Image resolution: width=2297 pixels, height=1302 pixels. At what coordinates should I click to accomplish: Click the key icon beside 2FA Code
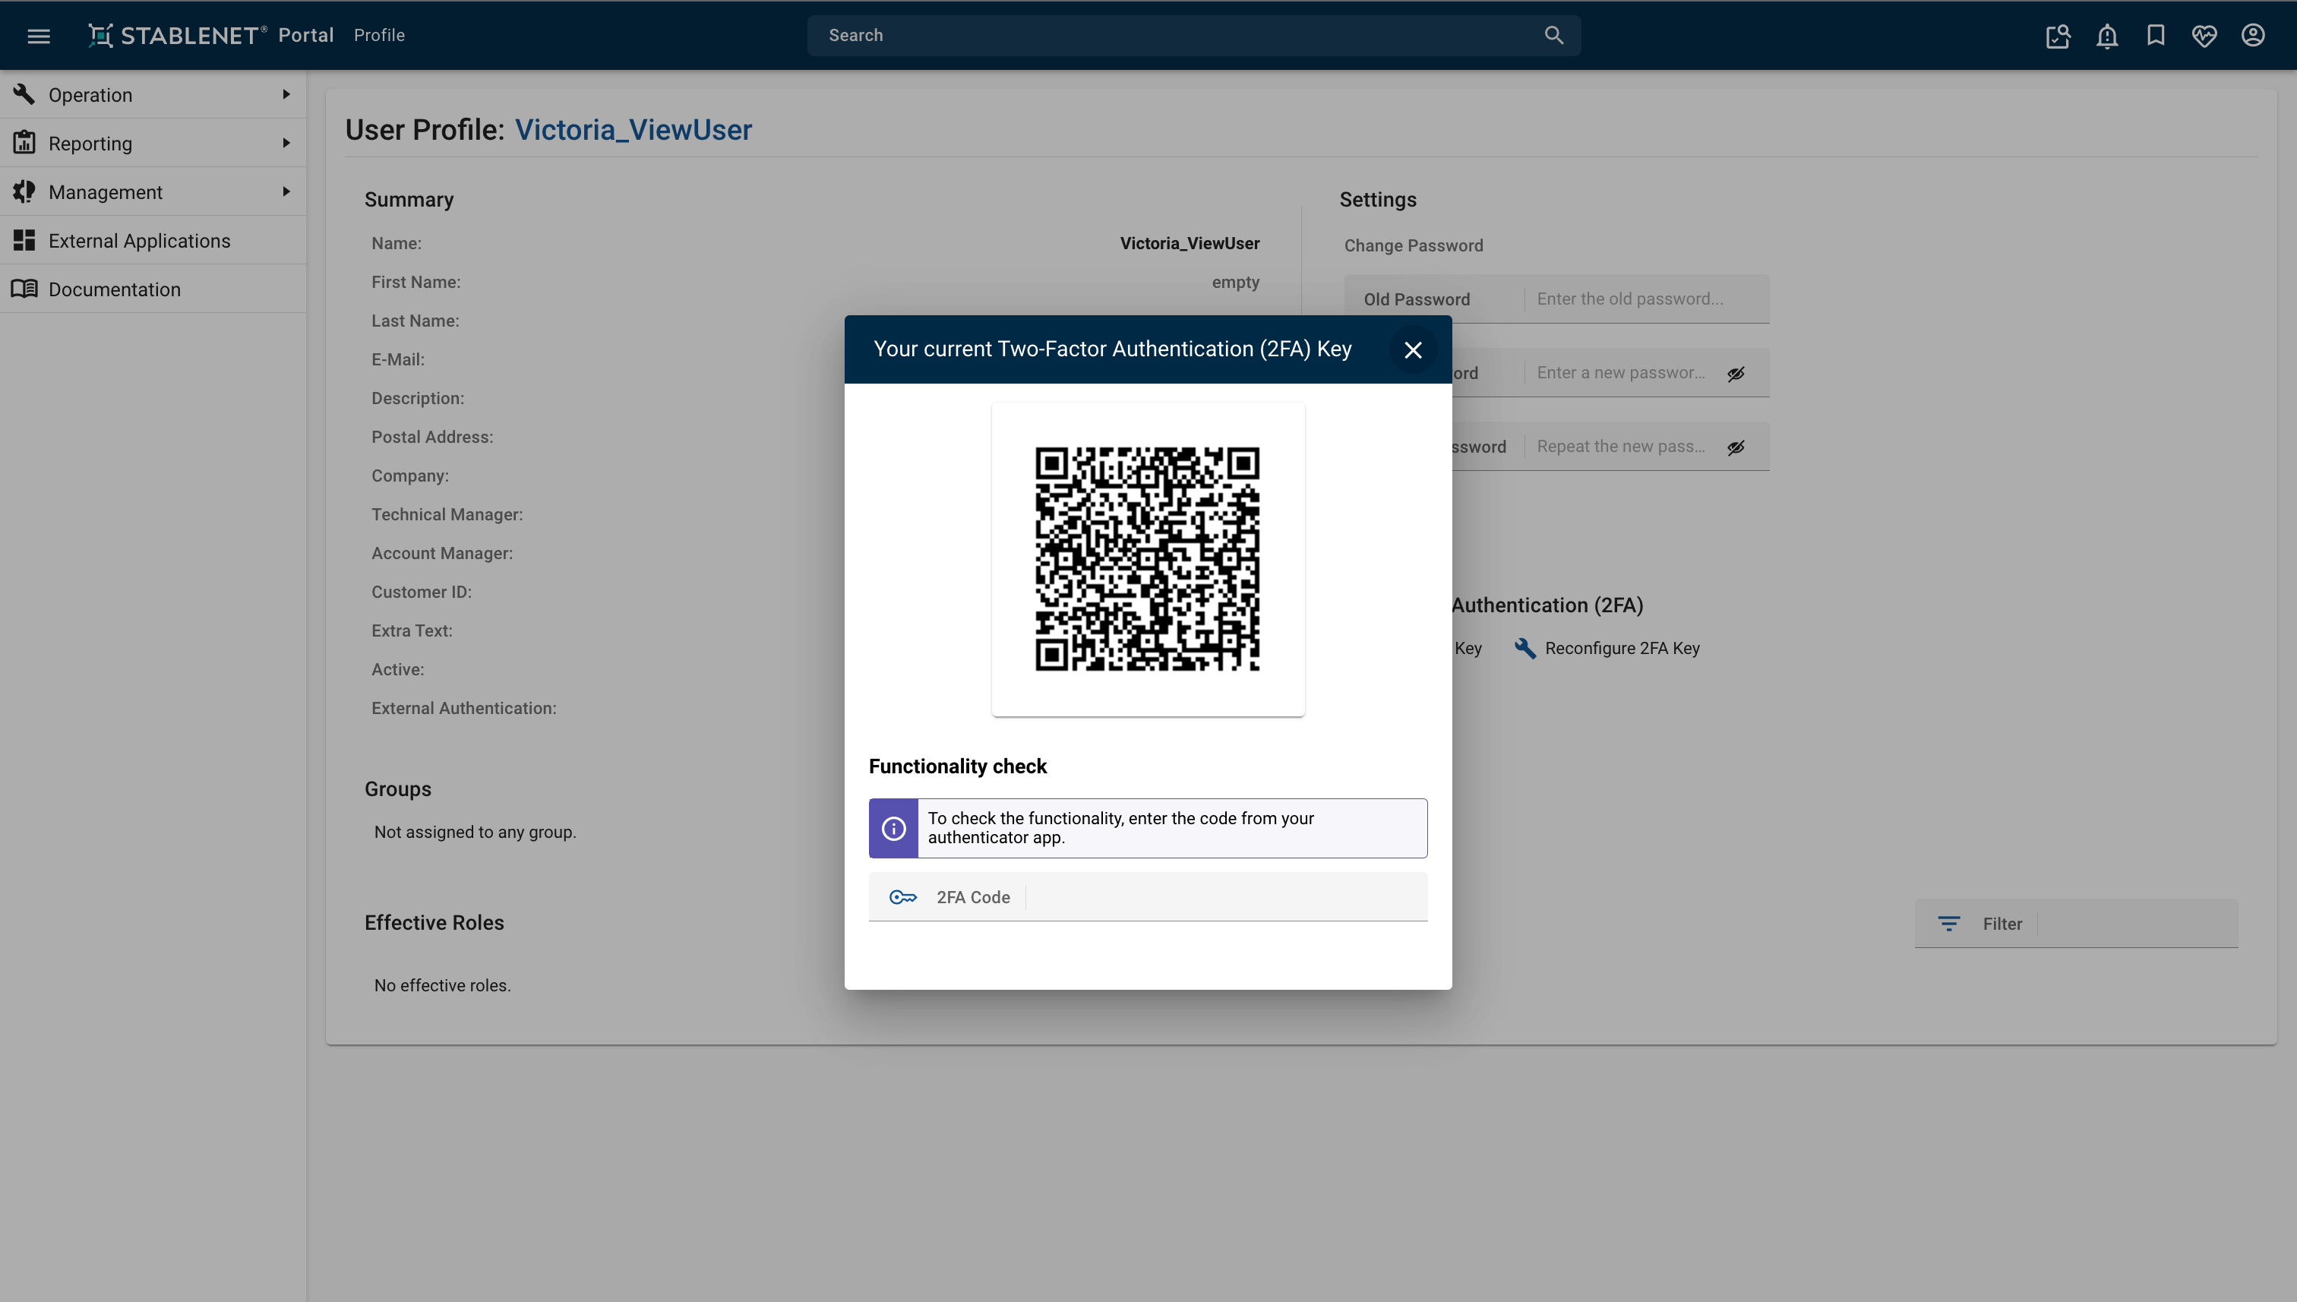tap(903, 897)
